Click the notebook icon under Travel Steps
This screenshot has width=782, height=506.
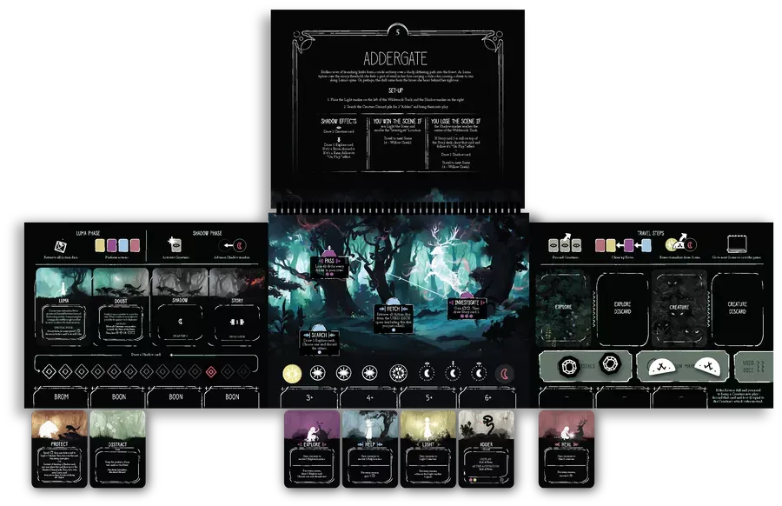(737, 244)
